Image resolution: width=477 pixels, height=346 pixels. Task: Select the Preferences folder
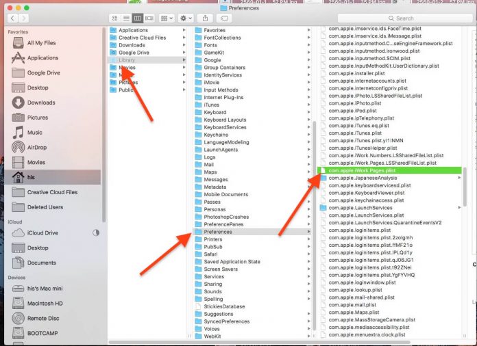point(253,232)
